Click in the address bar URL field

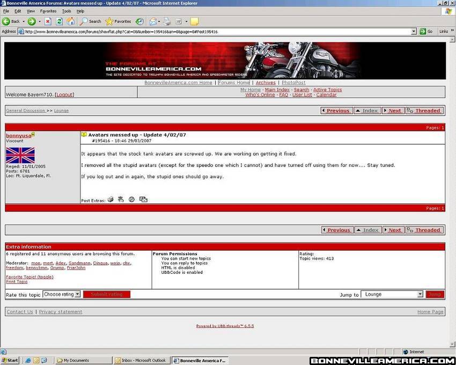[x=218, y=32]
